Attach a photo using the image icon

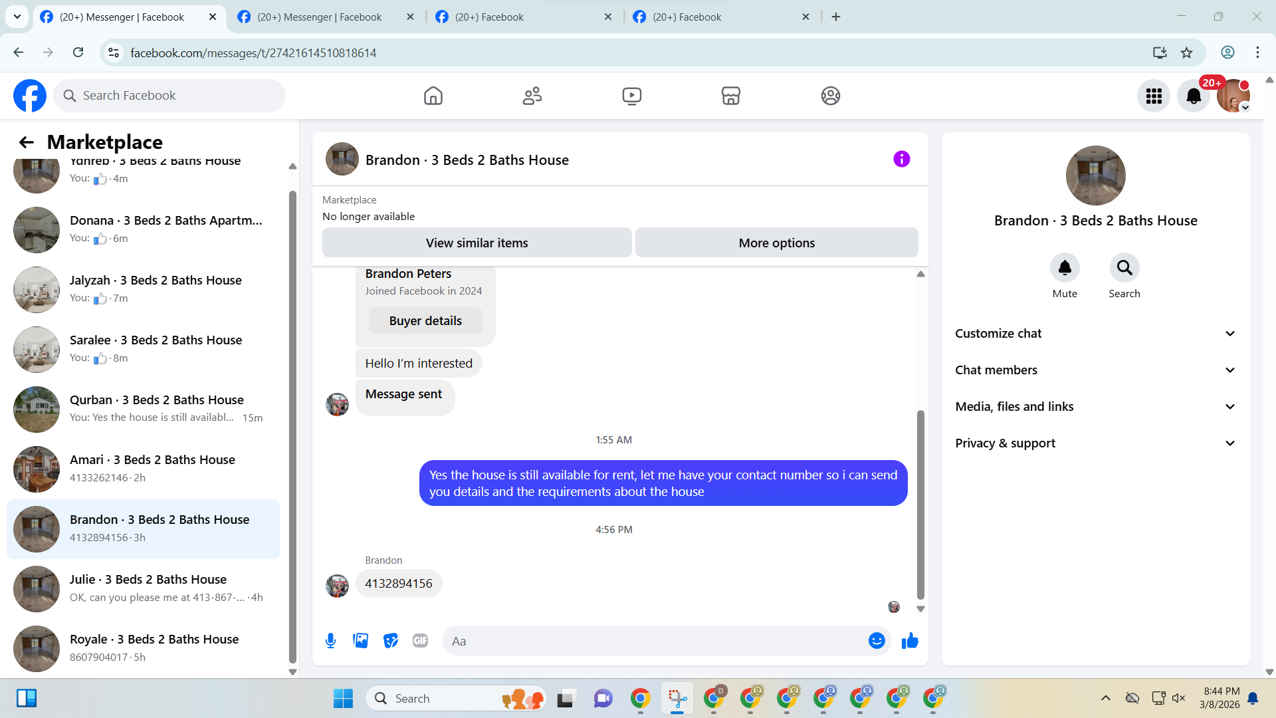coord(360,641)
